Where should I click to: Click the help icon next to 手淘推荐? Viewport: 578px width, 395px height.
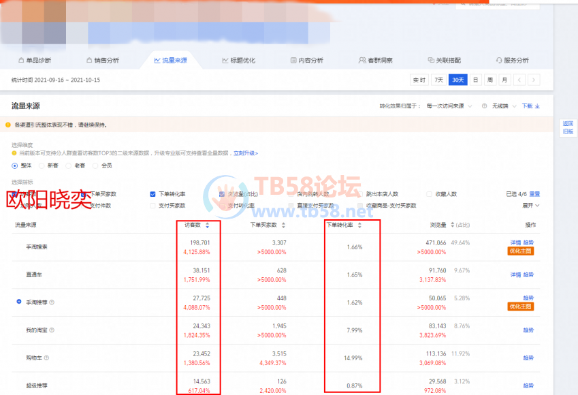tap(52, 302)
